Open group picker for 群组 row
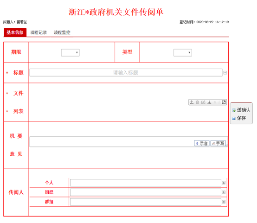 pos(224,202)
